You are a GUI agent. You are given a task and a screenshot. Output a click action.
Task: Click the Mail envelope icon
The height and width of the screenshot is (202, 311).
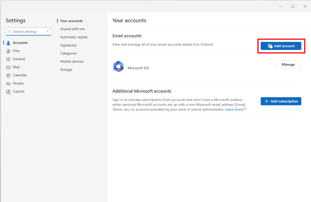(x=8, y=67)
